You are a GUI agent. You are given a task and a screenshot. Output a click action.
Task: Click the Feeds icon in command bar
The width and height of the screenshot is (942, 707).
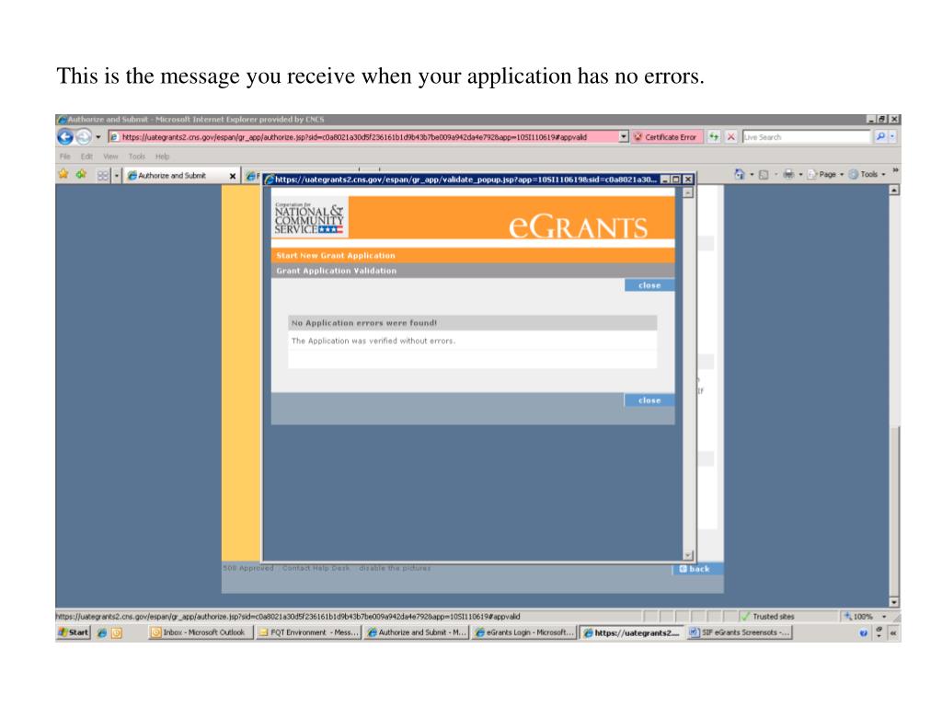pyautogui.click(x=764, y=174)
